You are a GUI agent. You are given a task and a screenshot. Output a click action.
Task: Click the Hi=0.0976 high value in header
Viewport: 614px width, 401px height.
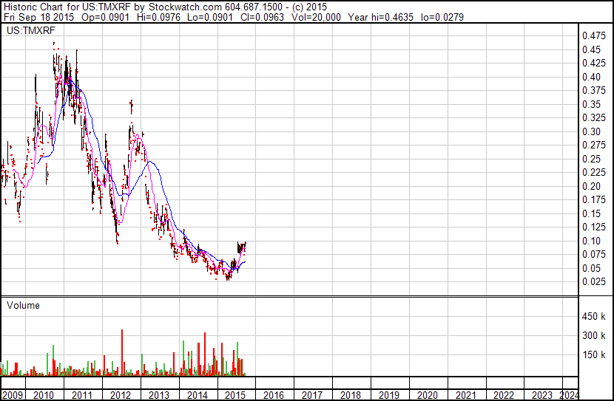[158, 17]
